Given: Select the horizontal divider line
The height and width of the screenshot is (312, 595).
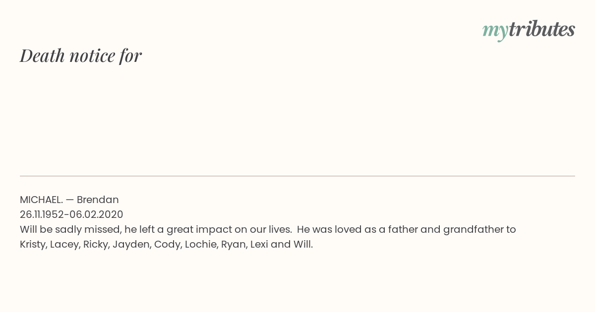Looking at the screenshot, I should click(297, 176).
